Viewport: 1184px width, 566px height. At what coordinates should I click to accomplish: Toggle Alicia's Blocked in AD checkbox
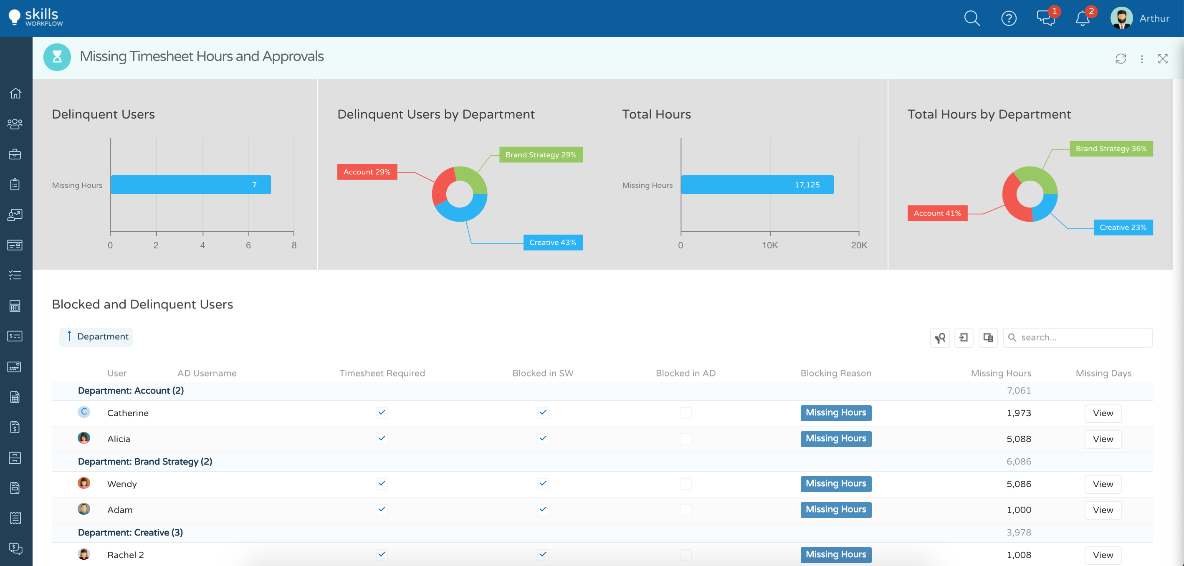coord(686,438)
